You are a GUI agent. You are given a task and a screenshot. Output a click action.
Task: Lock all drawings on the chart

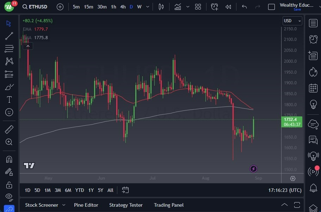tap(8, 184)
